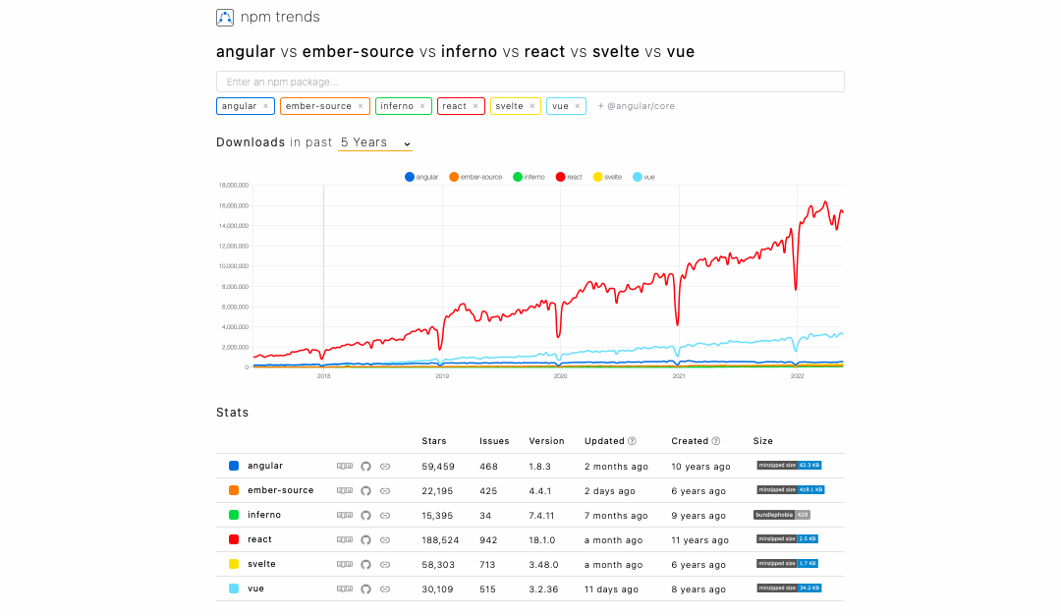This screenshot has width=1061, height=616.
Task: Remove the svelte package tag
Action: coord(531,106)
